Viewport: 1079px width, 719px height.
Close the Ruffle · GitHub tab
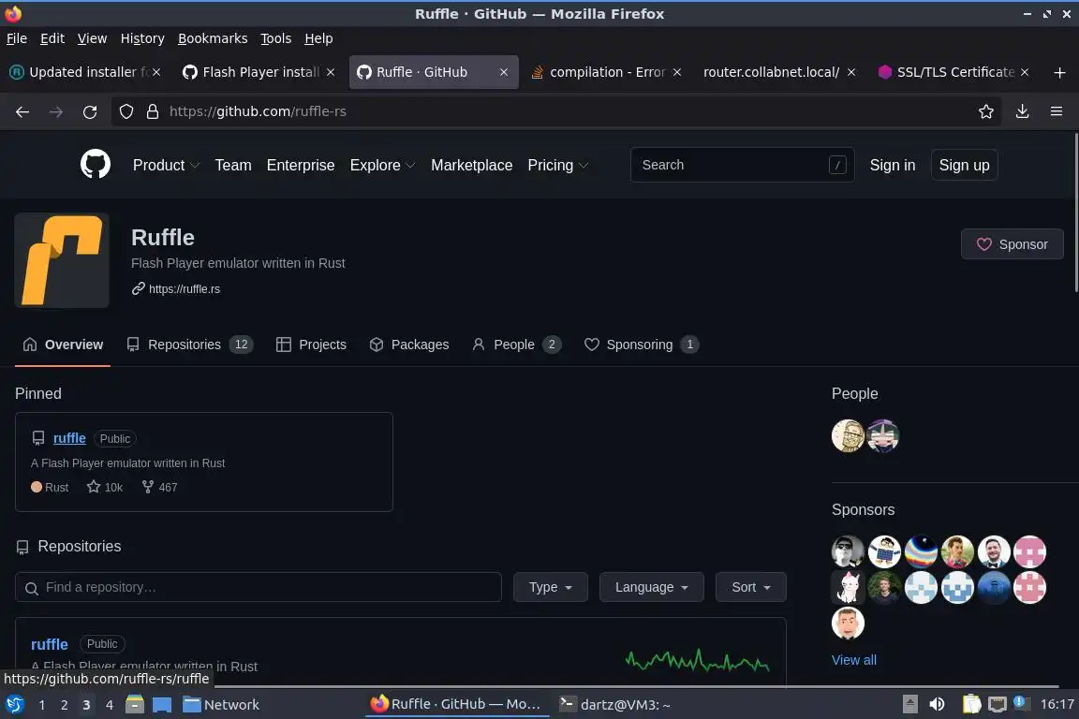504,72
